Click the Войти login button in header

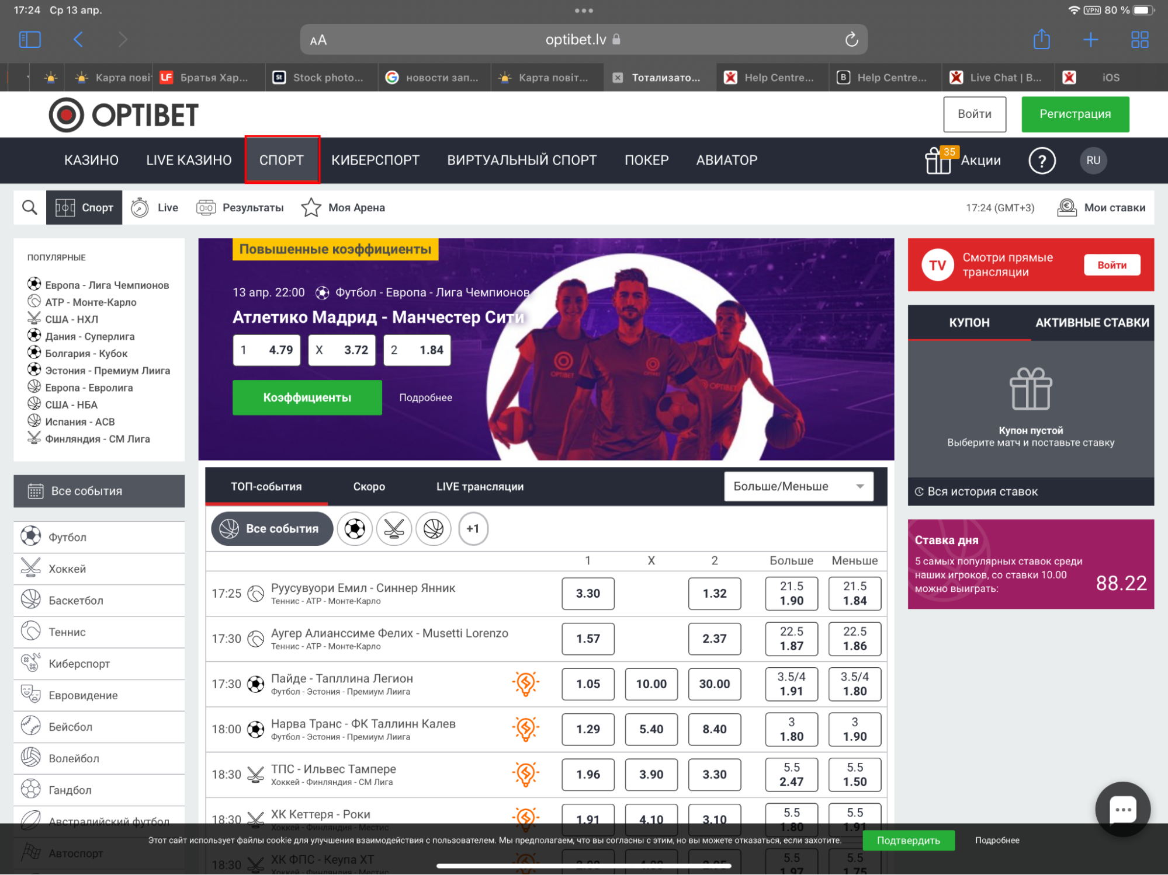tap(974, 114)
